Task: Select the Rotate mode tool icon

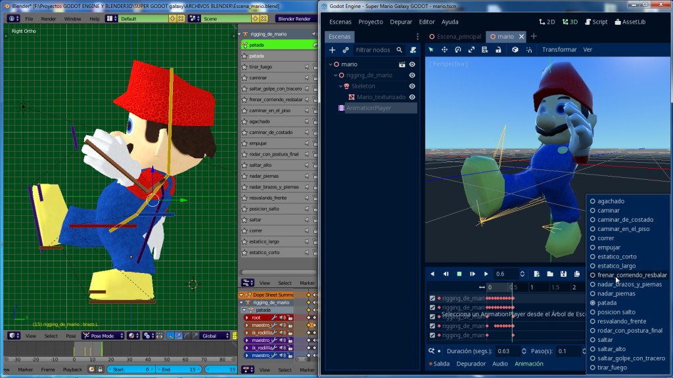Action: tap(458, 50)
